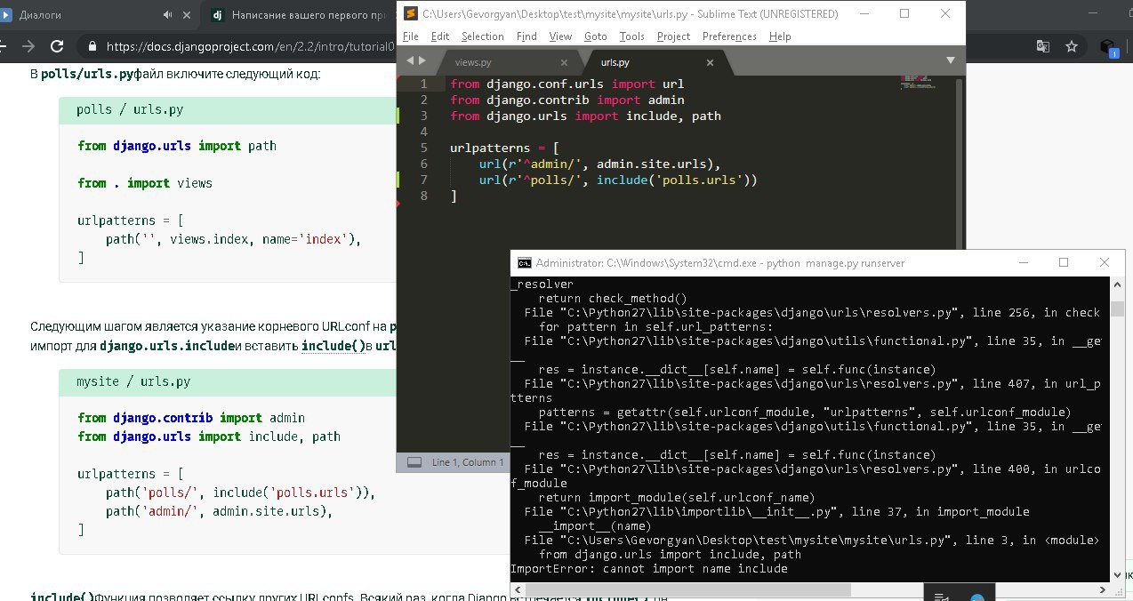This screenshot has width=1133, height=601.
Task: Click the next tab arrow in Sublime
Action: point(423,60)
